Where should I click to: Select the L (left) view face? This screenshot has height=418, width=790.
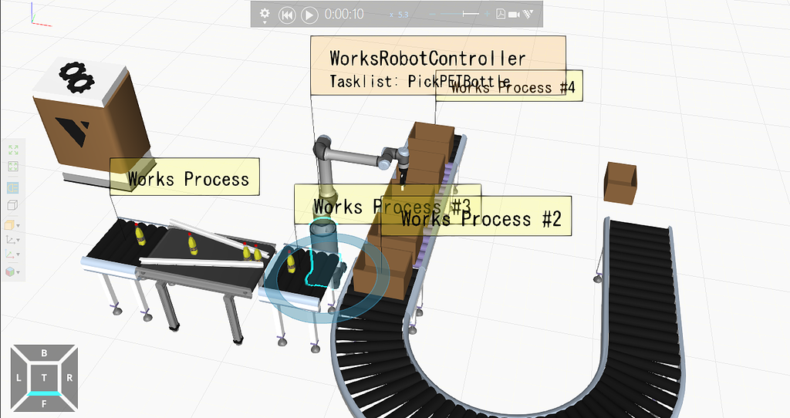coord(19,378)
